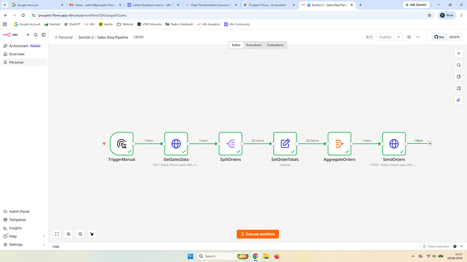Open the TriggerManual node
The height and width of the screenshot is (262, 467).
tap(122, 144)
